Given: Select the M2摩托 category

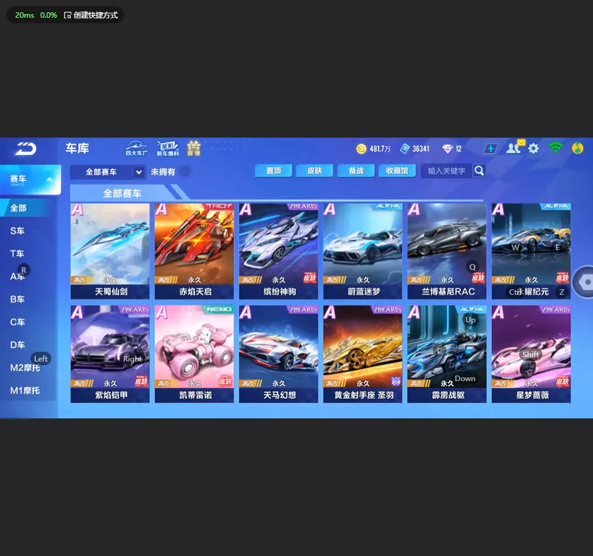Looking at the screenshot, I should tap(25, 368).
